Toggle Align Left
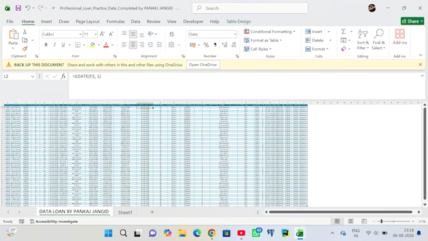The image size is (428, 241). point(124,45)
